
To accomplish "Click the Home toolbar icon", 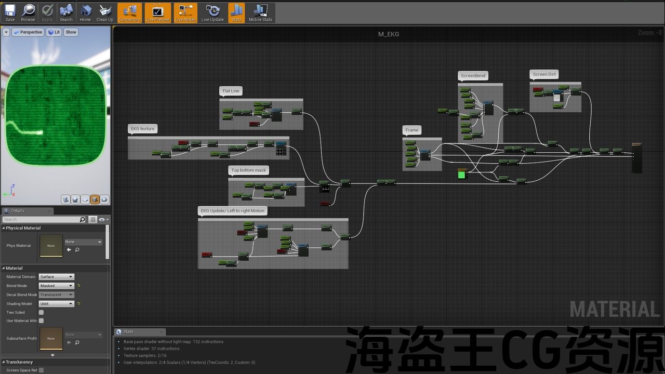I will pos(85,13).
